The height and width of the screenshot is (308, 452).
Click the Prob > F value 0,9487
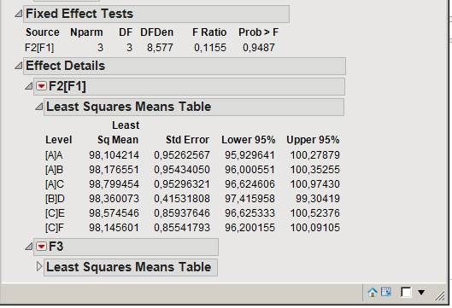[x=259, y=48]
